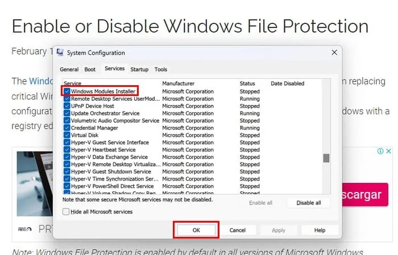Check Hide all Microsoft services

coord(66,212)
